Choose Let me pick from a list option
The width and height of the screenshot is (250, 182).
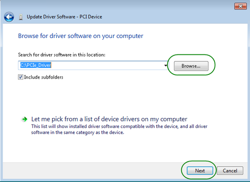109,119
